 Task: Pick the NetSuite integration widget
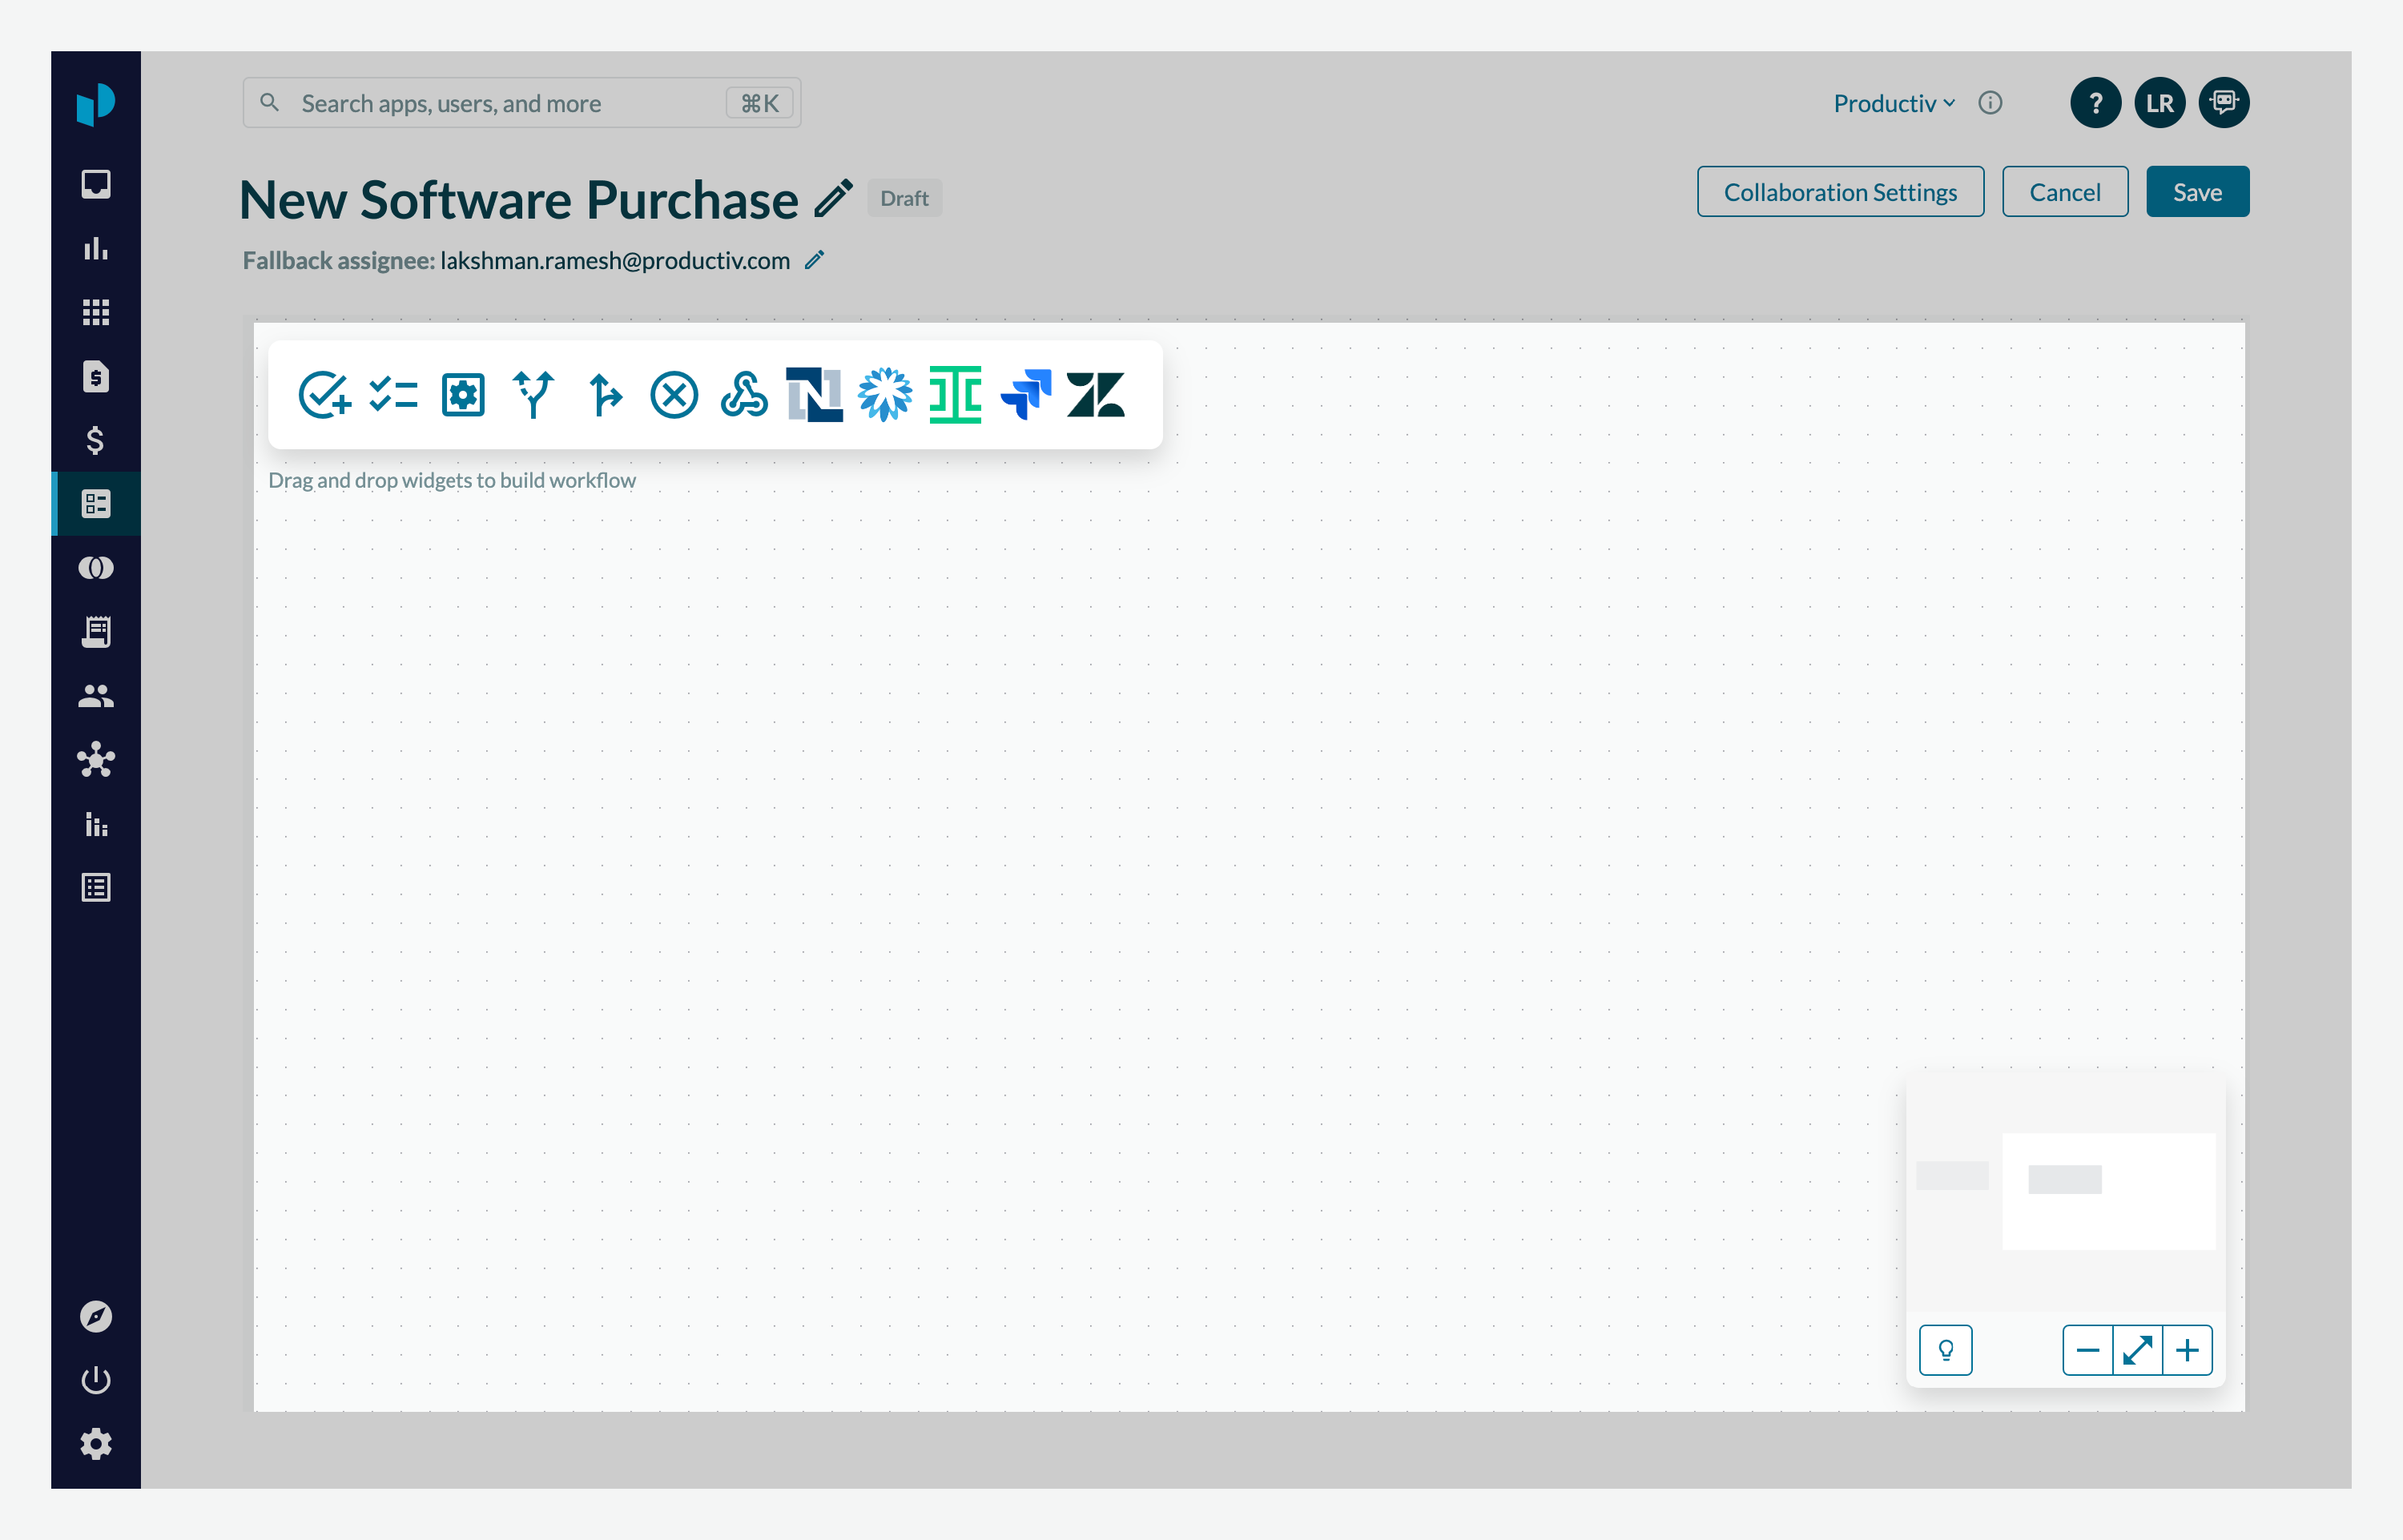tap(814, 395)
